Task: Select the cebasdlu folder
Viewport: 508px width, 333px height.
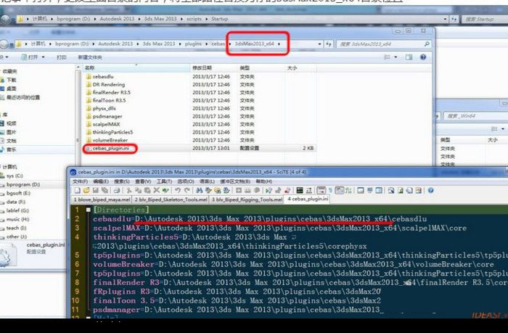Action: click(x=103, y=76)
